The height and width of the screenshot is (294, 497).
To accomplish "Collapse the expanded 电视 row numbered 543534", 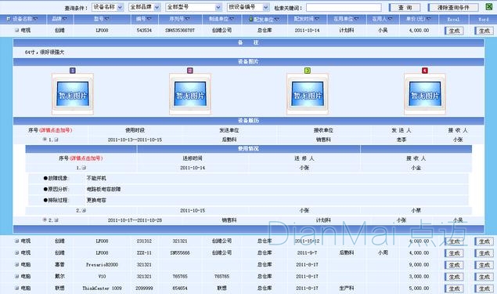I will pyautogui.click(x=16, y=31).
